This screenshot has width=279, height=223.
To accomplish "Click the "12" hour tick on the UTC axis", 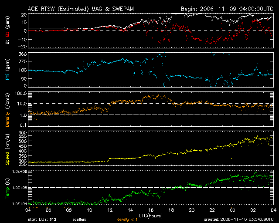I will [110, 210].
